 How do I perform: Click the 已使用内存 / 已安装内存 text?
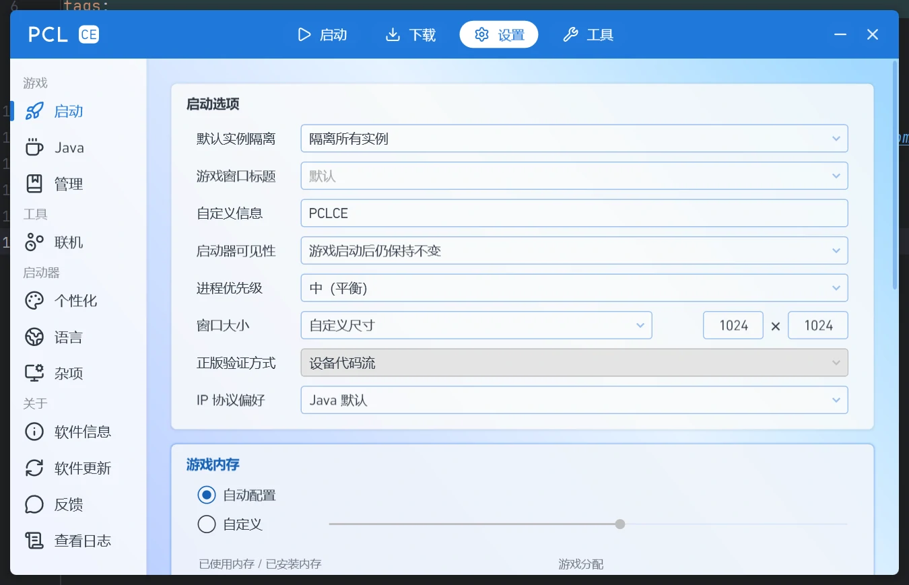click(260, 564)
